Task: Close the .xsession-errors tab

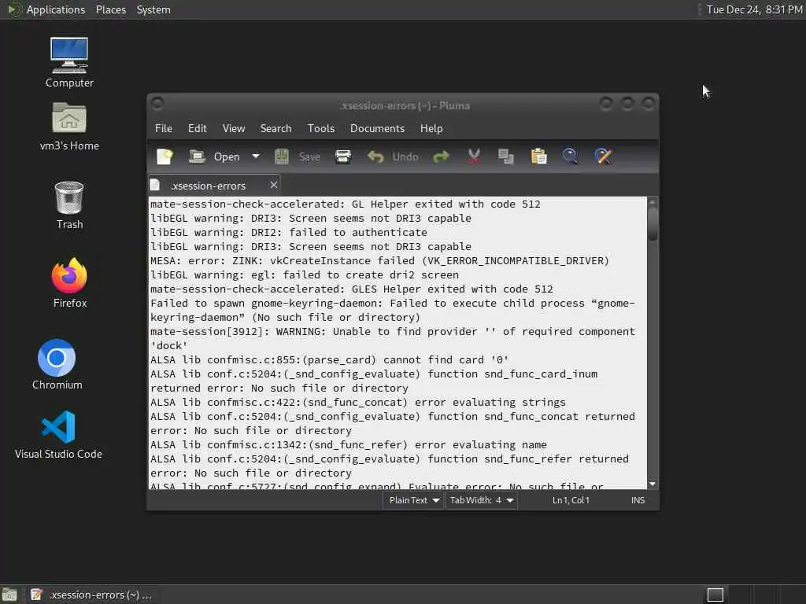Action: click(x=274, y=185)
